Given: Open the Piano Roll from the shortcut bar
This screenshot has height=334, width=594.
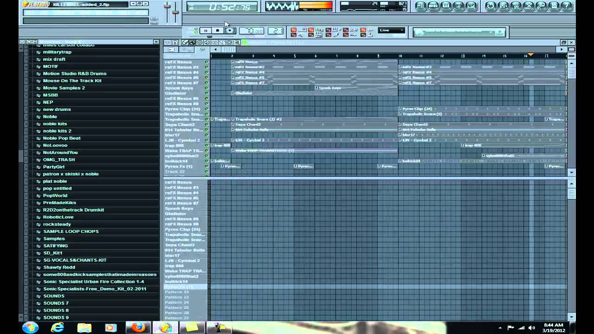Looking at the screenshot, I should [x=446, y=6].
